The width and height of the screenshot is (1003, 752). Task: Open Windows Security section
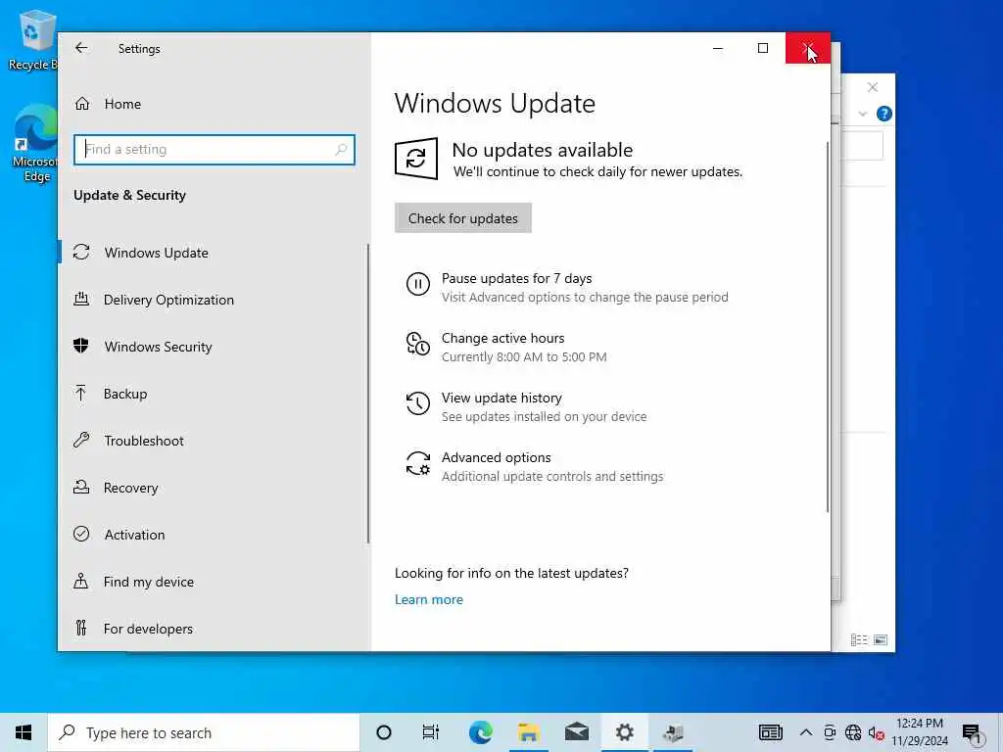pyautogui.click(x=158, y=347)
